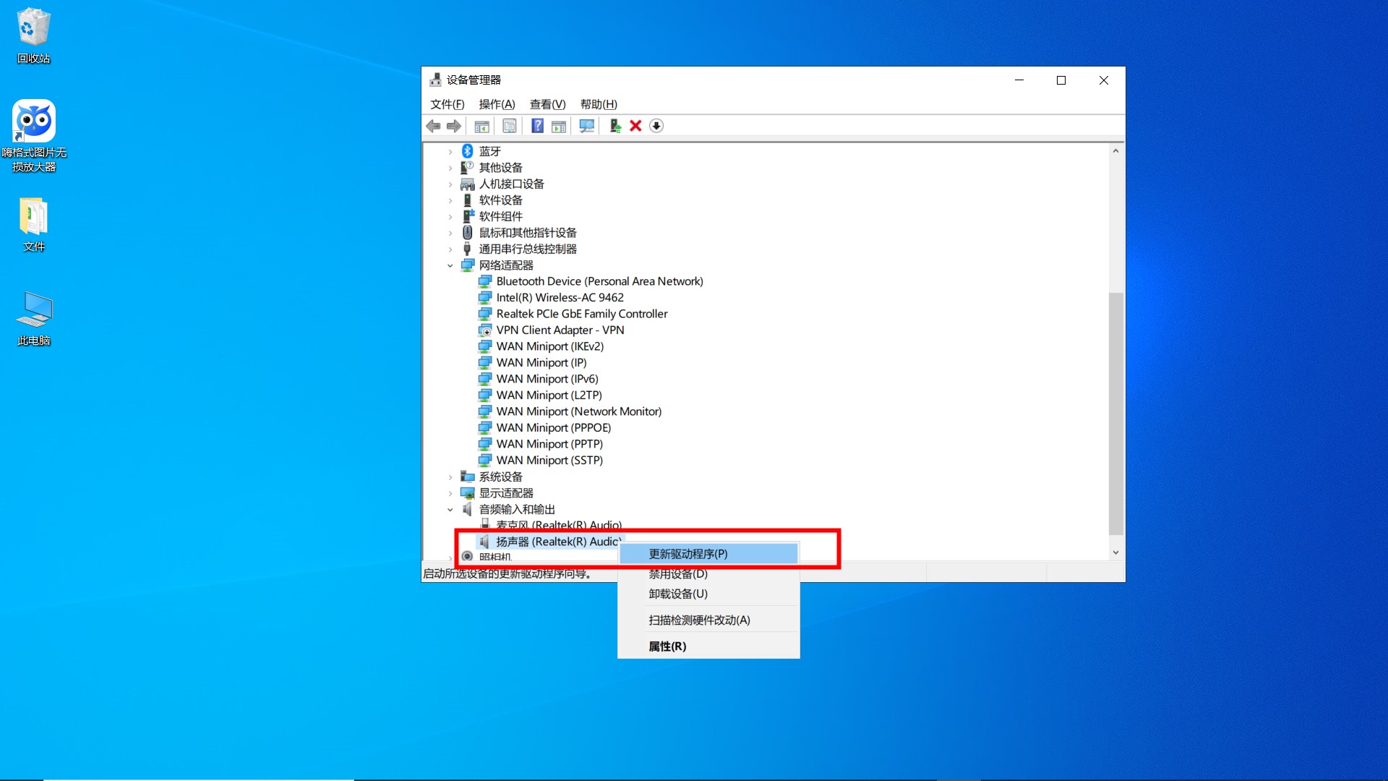Screen dimensions: 1388x781
Task: Click the Disable device down-arrow icon
Action: (x=656, y=126)
